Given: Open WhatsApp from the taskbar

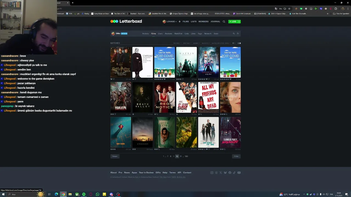Looking at the screenshot, I should click(x=97, y=194).
